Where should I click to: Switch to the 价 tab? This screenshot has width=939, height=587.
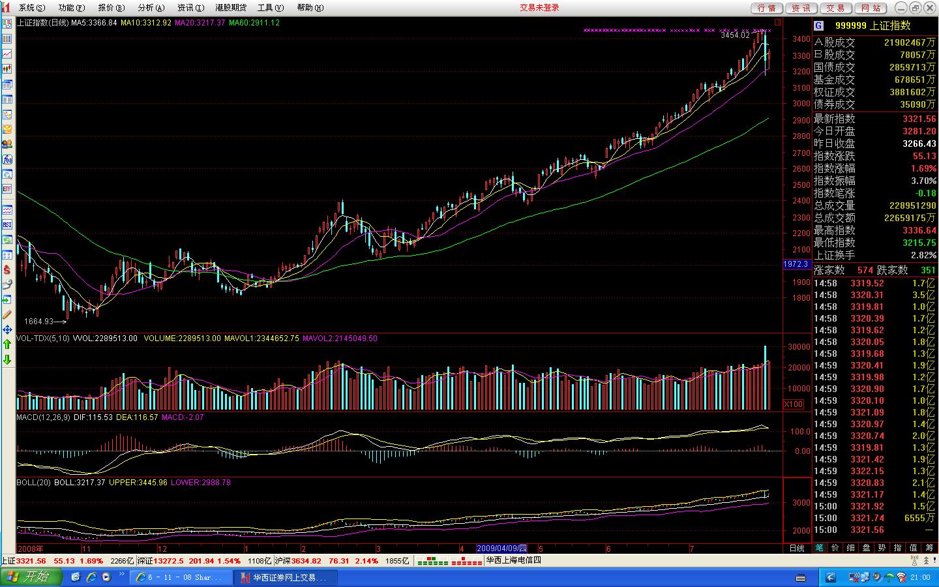coord(835,548)
